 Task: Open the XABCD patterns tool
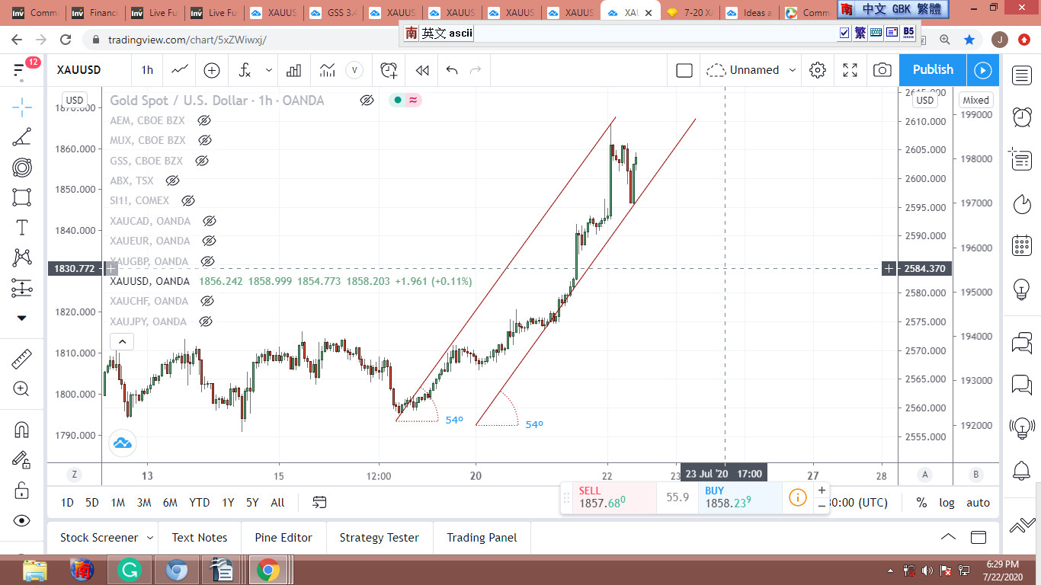point(22,257)
